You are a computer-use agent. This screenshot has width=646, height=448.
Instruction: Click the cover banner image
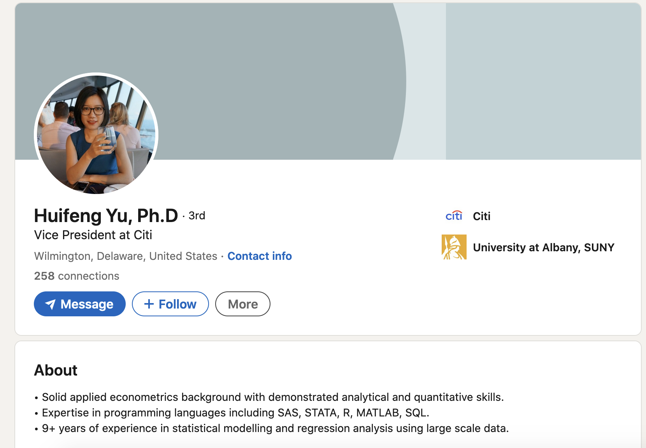(x=328, y=81)
